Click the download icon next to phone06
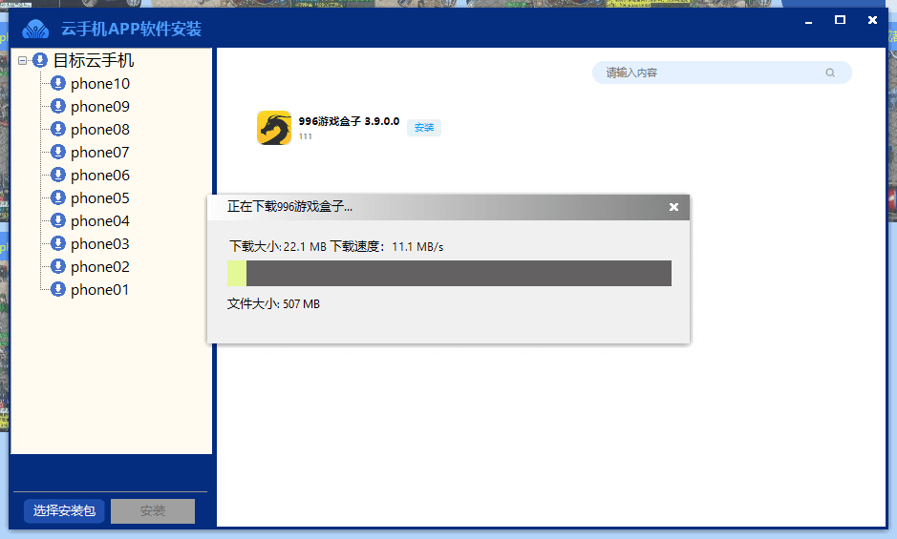The image size is (897, 539). (x=57, y=175)
